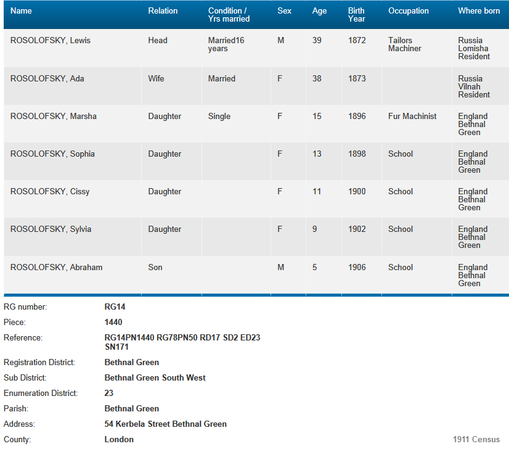
Task: Click the Russia Vilnah Resident birthplace
Action: [474, 86]
